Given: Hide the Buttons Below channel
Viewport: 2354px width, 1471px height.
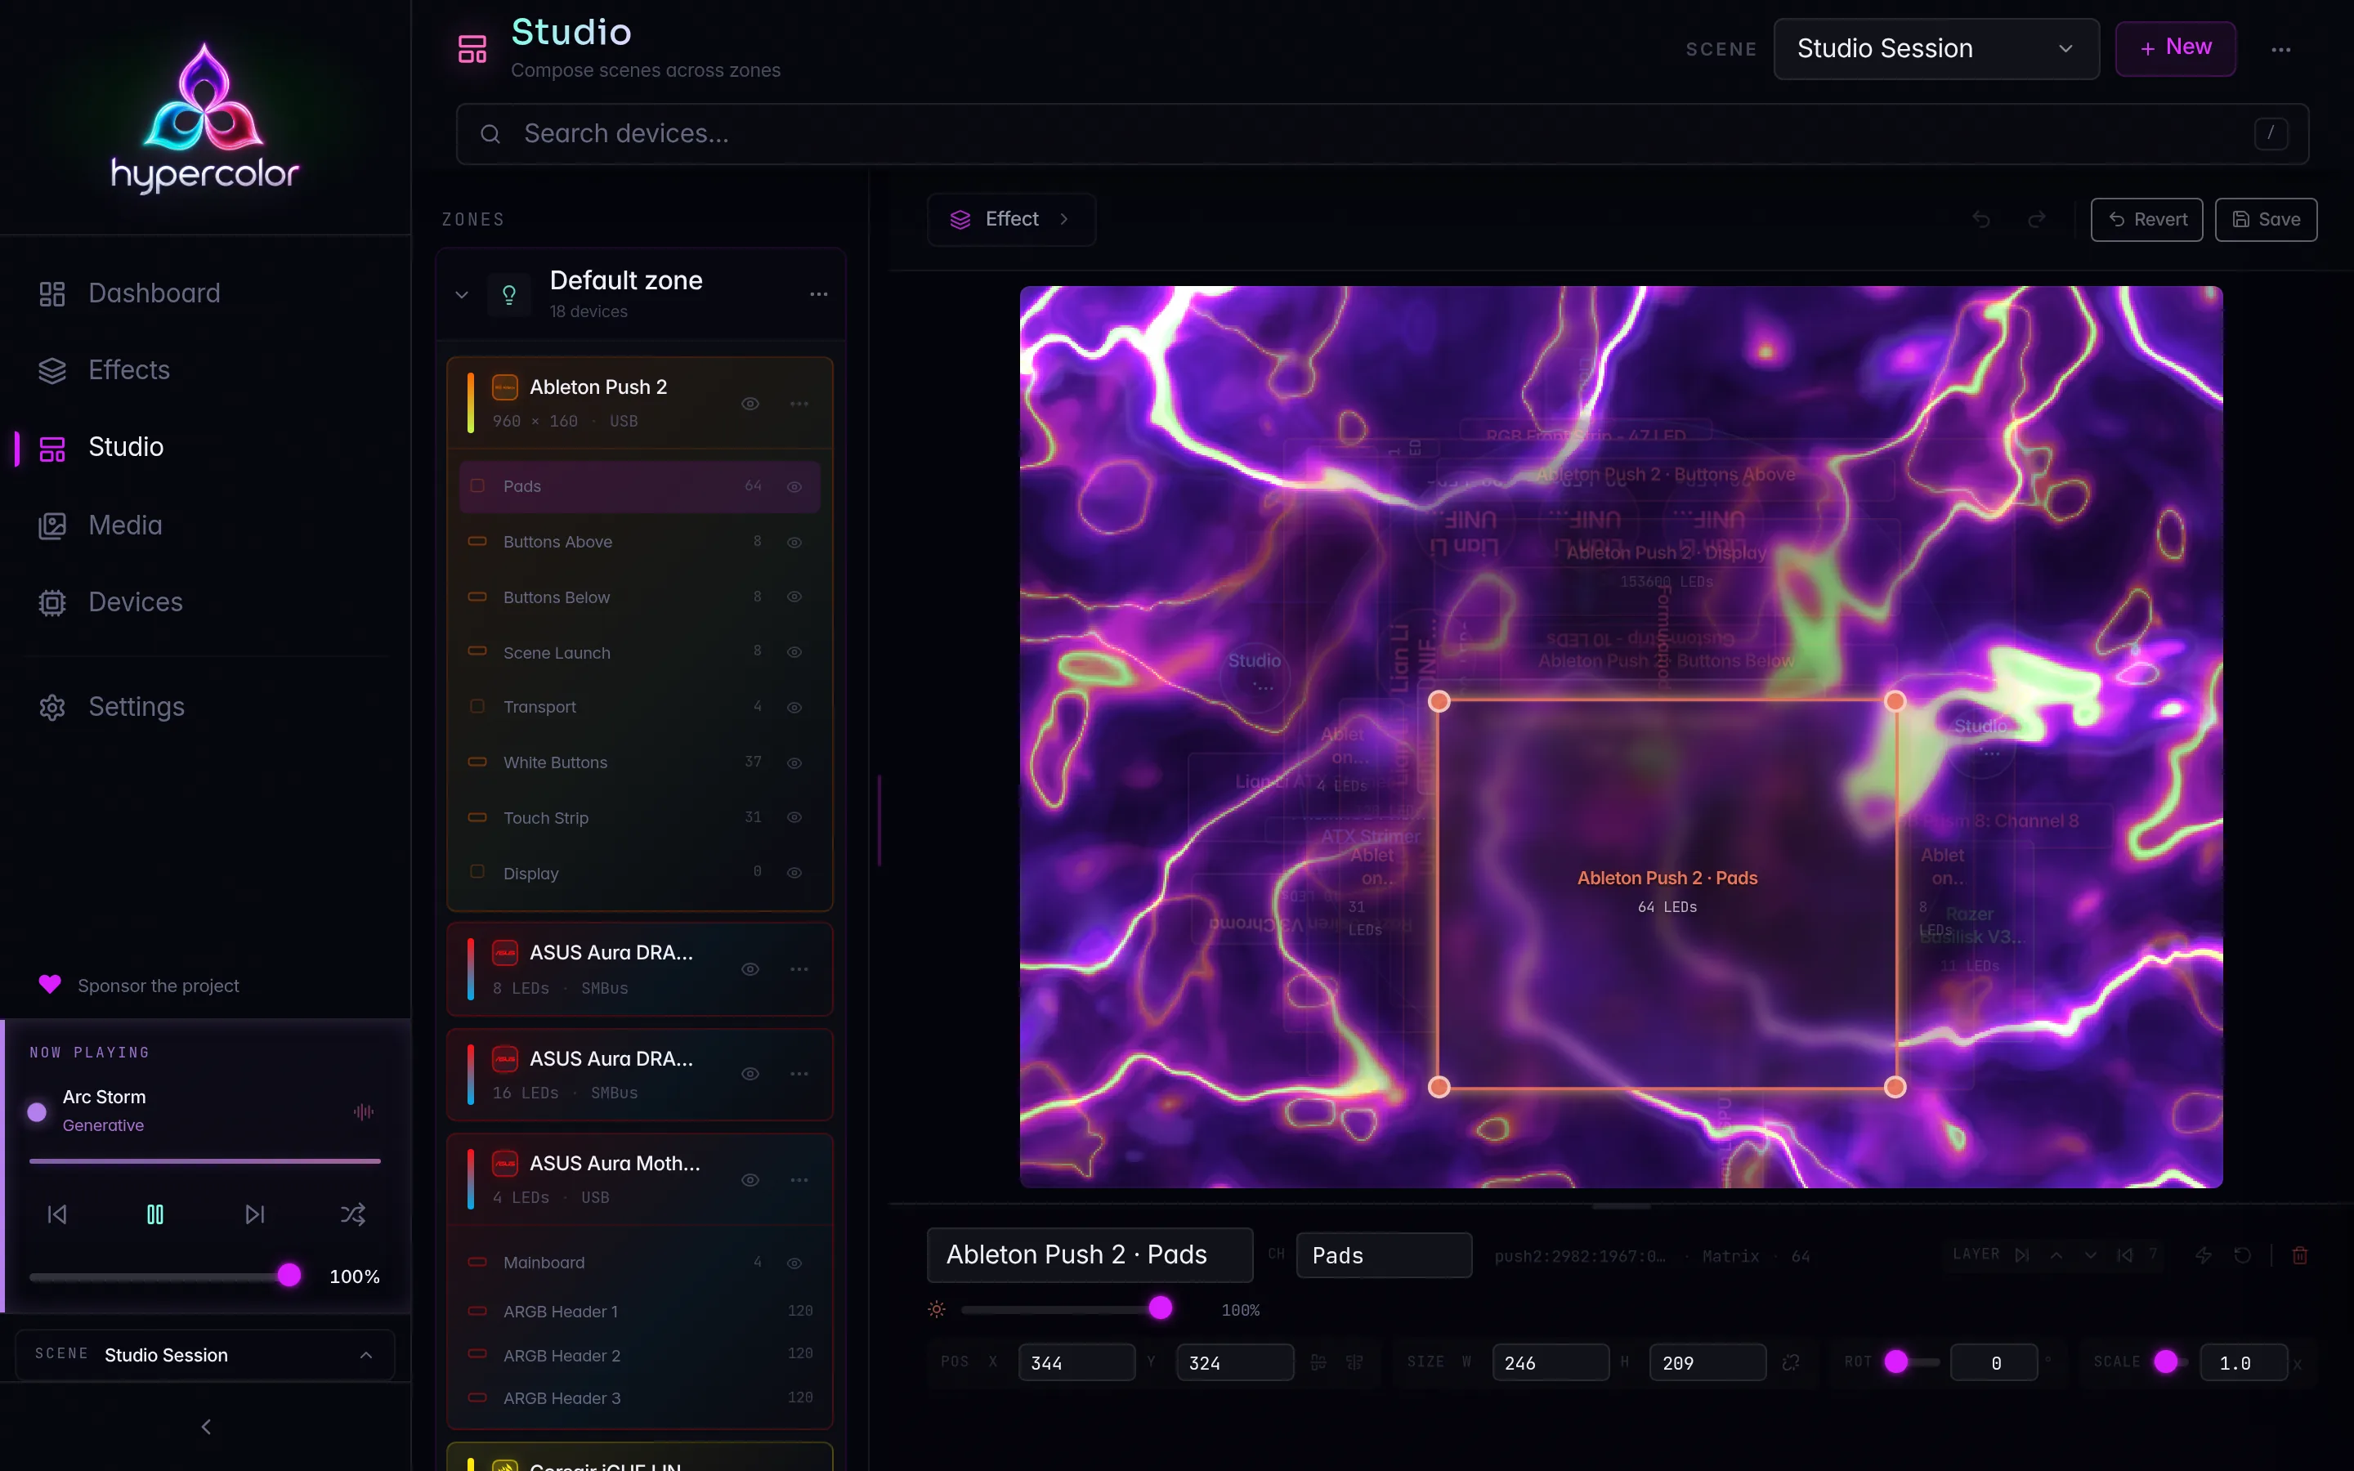Looking at the screenshot, I should tap(794, 597).
